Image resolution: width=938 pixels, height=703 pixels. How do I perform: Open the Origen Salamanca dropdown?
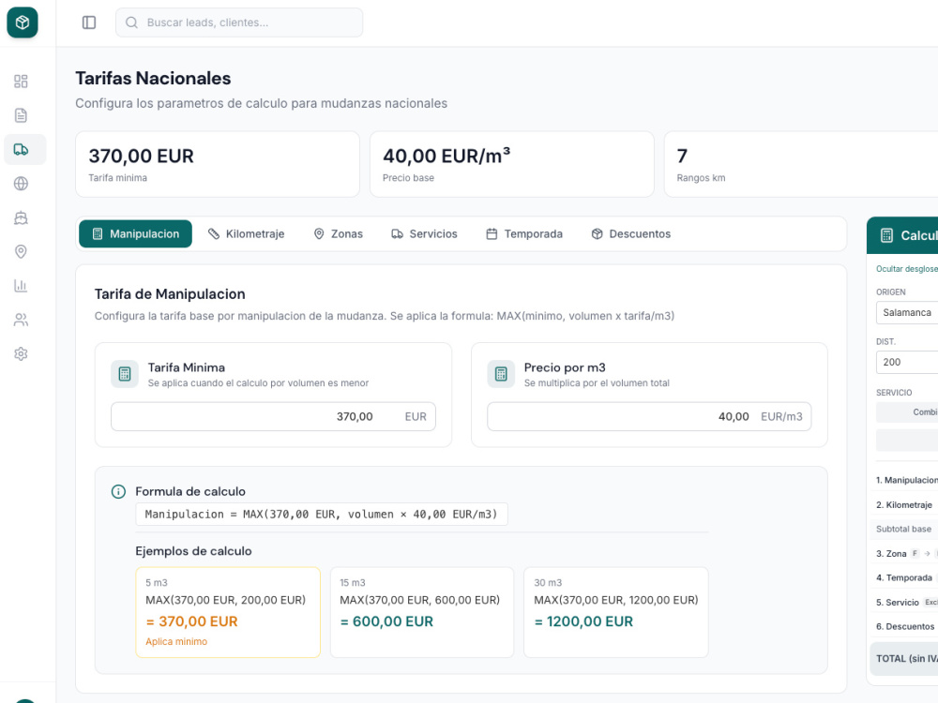tap(907, 313)
